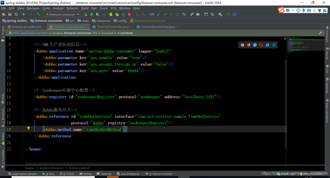Collapse dubbo:reference fold marker on line 17

23,116
